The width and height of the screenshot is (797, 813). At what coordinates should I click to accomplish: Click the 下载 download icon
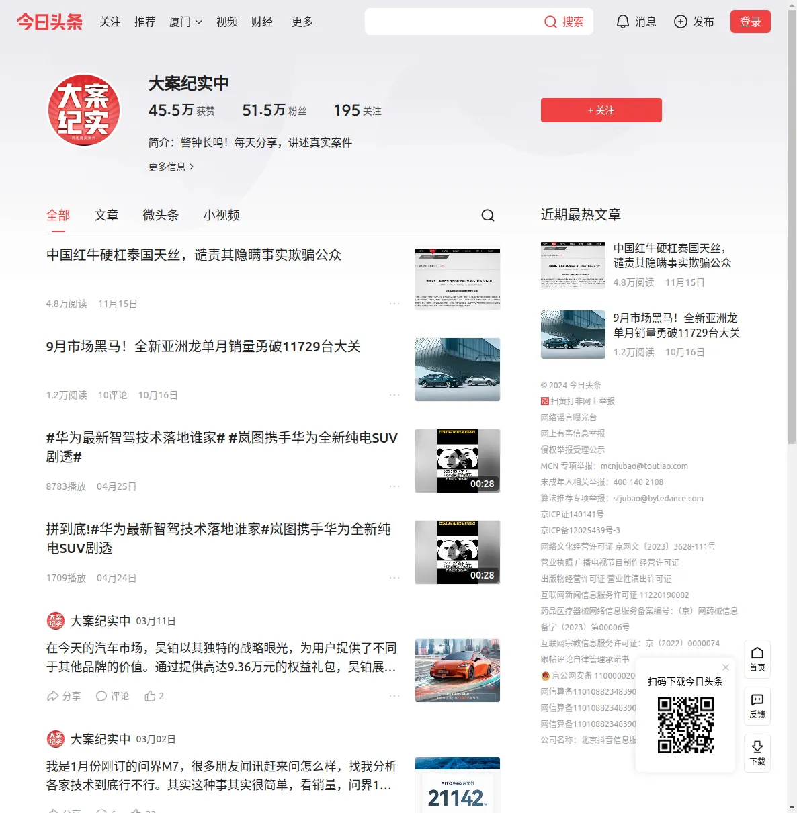(757, 753)
